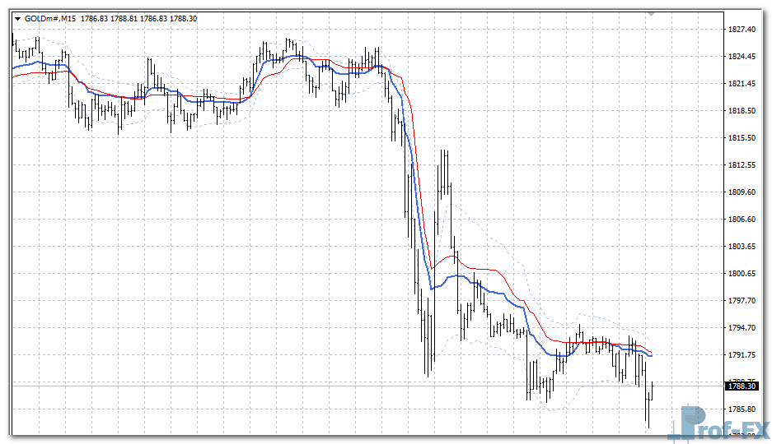Click the GOLDm#,M15 symbol label
Viewport: 772px width, 444px height.
(50, 18)
